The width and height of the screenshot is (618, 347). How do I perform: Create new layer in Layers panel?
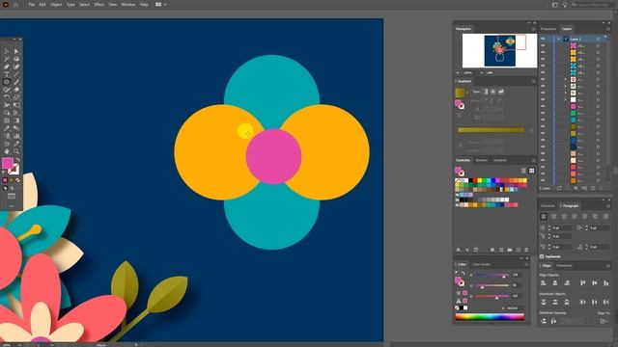point(593,189)
